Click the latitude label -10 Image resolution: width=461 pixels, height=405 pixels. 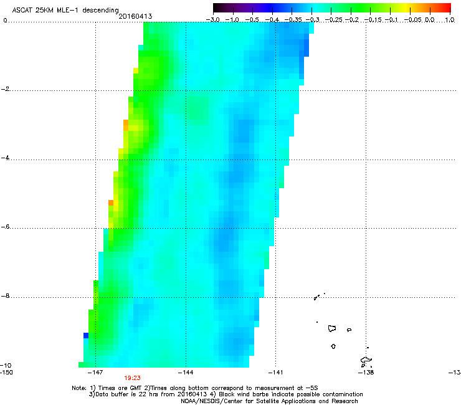6,365
